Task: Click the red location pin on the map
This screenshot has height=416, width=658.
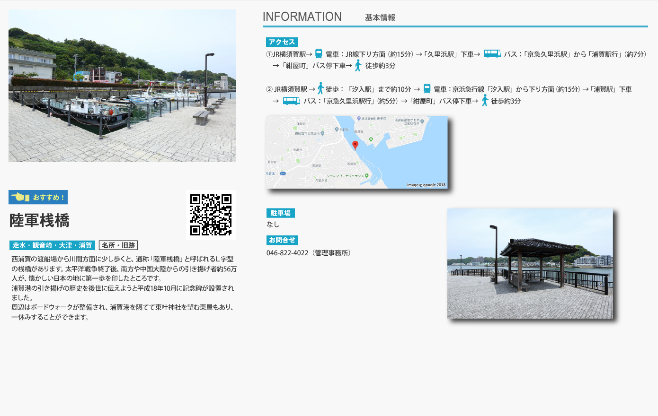Action: point(355,145)
